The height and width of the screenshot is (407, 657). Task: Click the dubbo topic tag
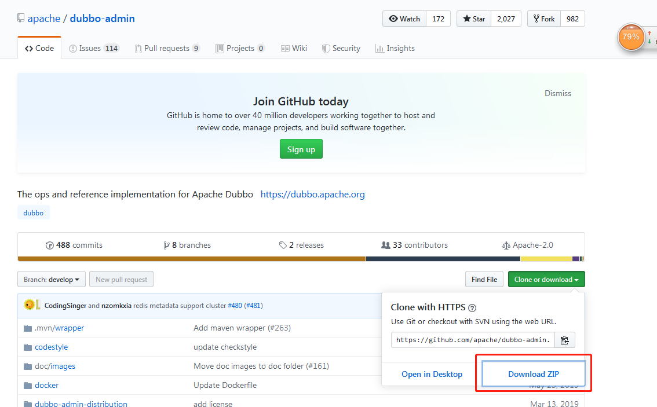(x=34, y=212)
